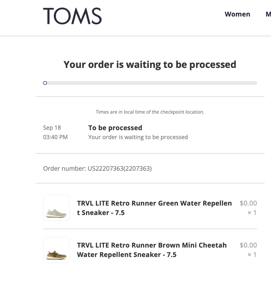
Task: Click the $0.00 price of the brown sneaker
Action: (248, 245)
